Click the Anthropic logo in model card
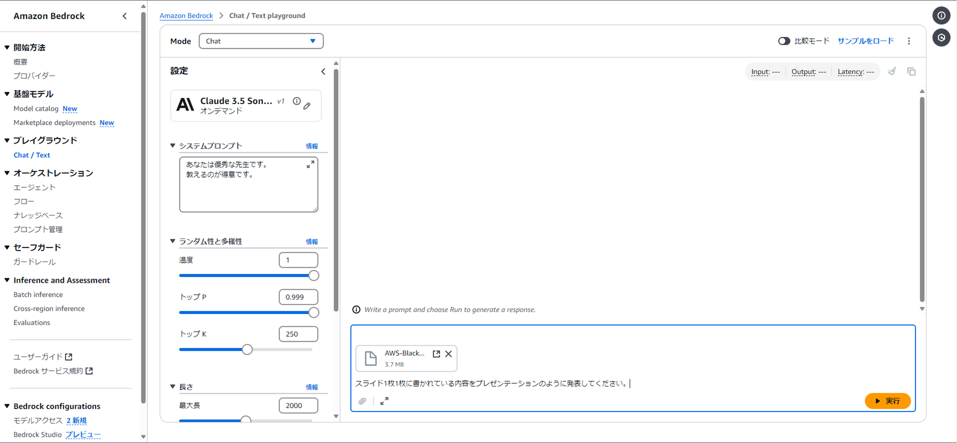Screen dimensions: 957x443 pos(185,104)
